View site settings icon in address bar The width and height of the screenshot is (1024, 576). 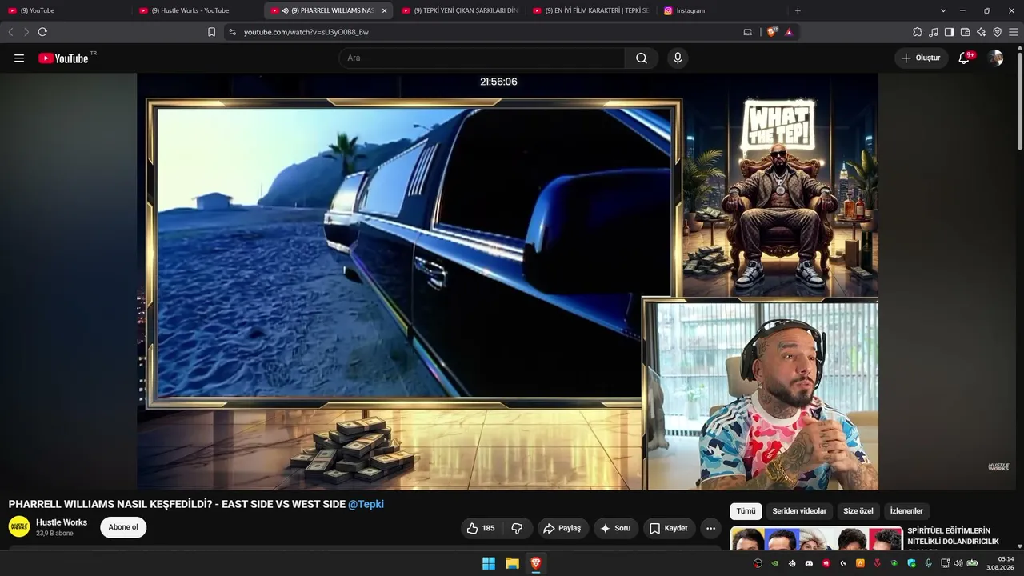232,32
